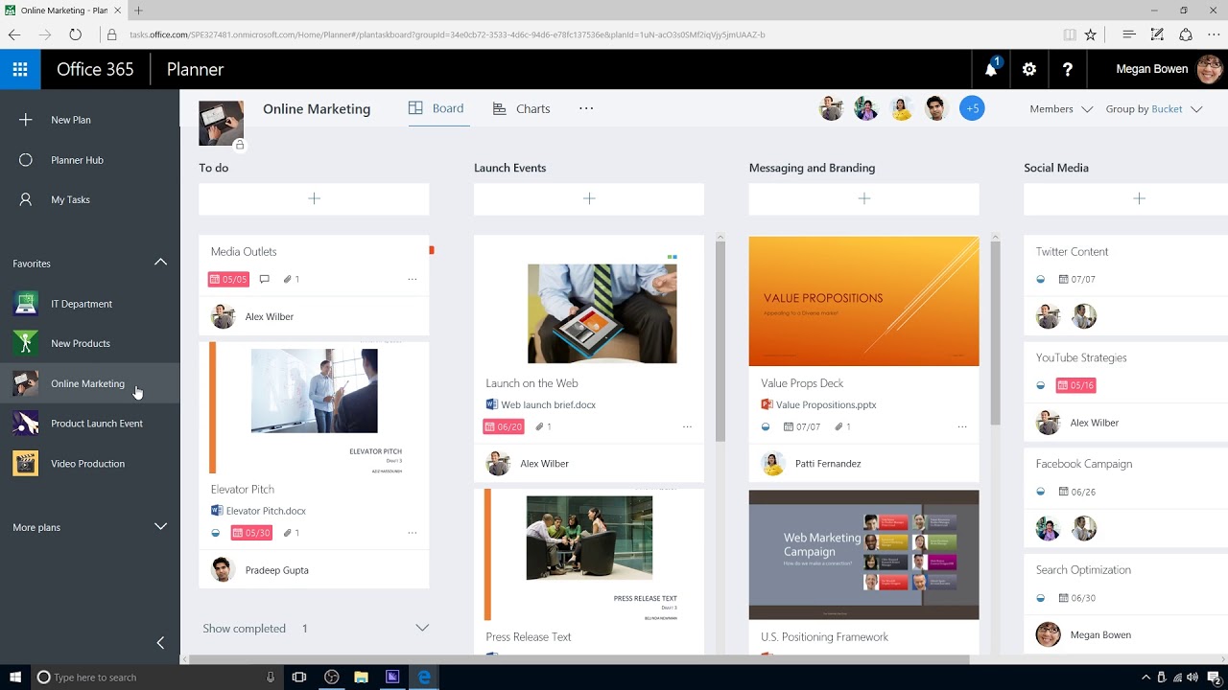Add a task in Social Media bucket
The image size is (1228, 690).
click(1126, 198)
